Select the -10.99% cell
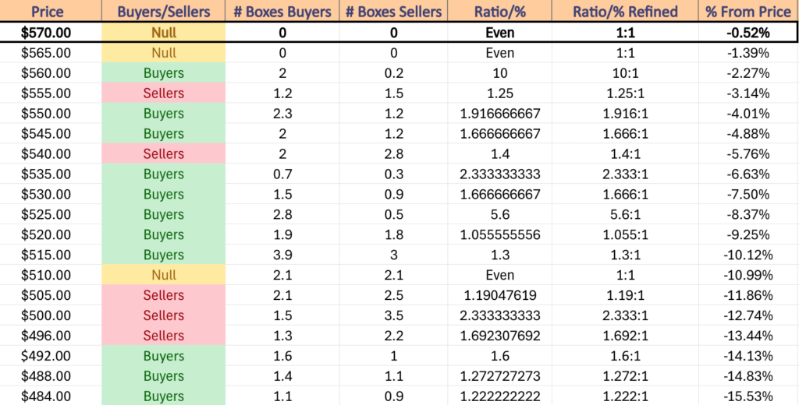Image resolution: width=799 pixels, height=405 pixels. (x=748, y=275)
